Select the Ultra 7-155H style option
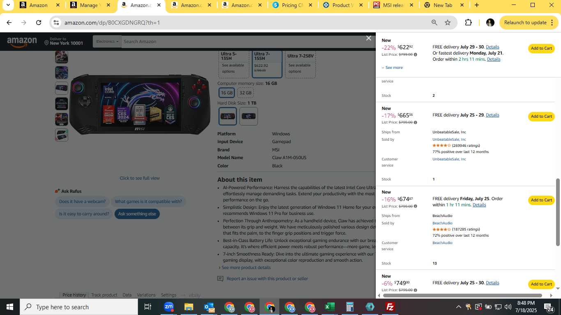Image resolution: width=561 pixels, height=315 pixels. click(x=267, y=64)
